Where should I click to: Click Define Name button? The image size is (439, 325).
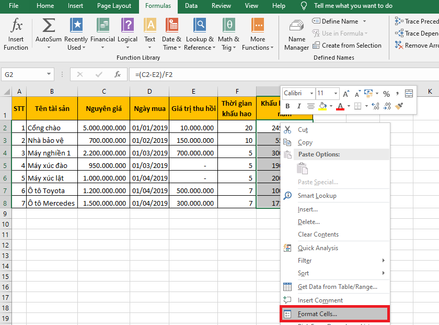tap(340, 21)
